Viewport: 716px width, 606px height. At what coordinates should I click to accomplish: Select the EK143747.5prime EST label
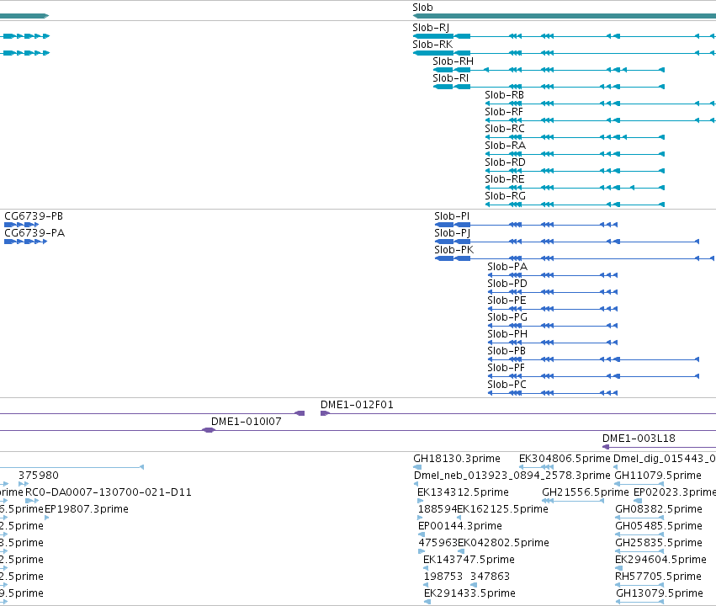pyautogui.click(x=469, y=560)
